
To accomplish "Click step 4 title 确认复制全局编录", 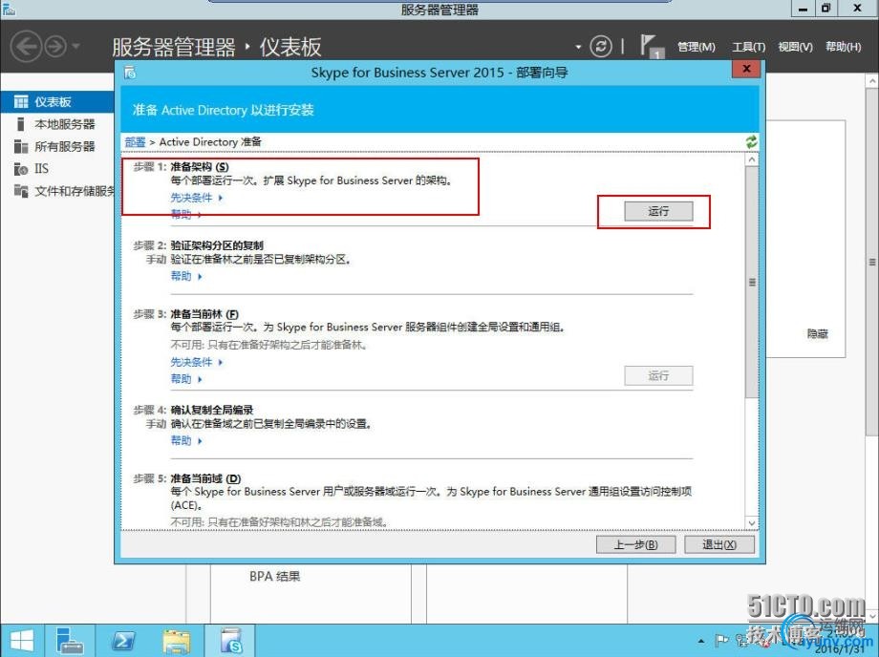I will [212, 410].
